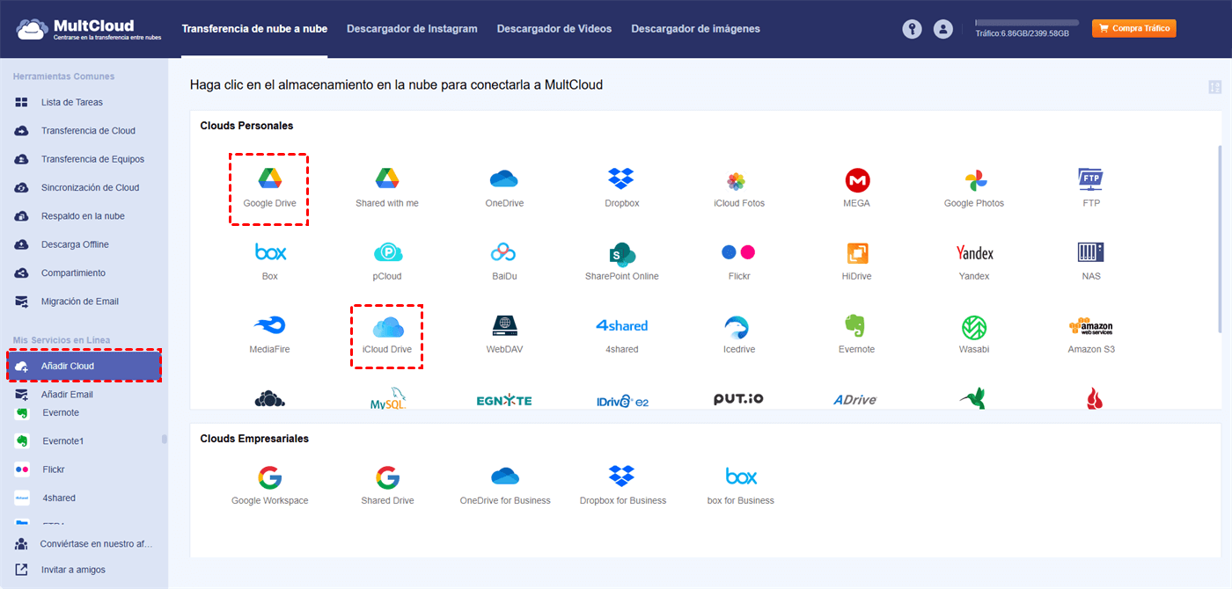Viewport: 1232px width, 589px height.
Task: Connect Amazon S3 storage
Action: tap(1091, 326)
